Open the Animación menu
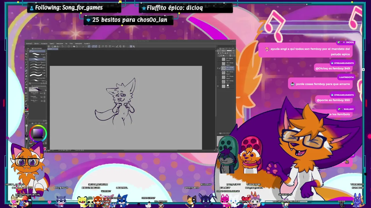This screenshot has width=371, height=208. pyautogui.click(x=44, y=44)
